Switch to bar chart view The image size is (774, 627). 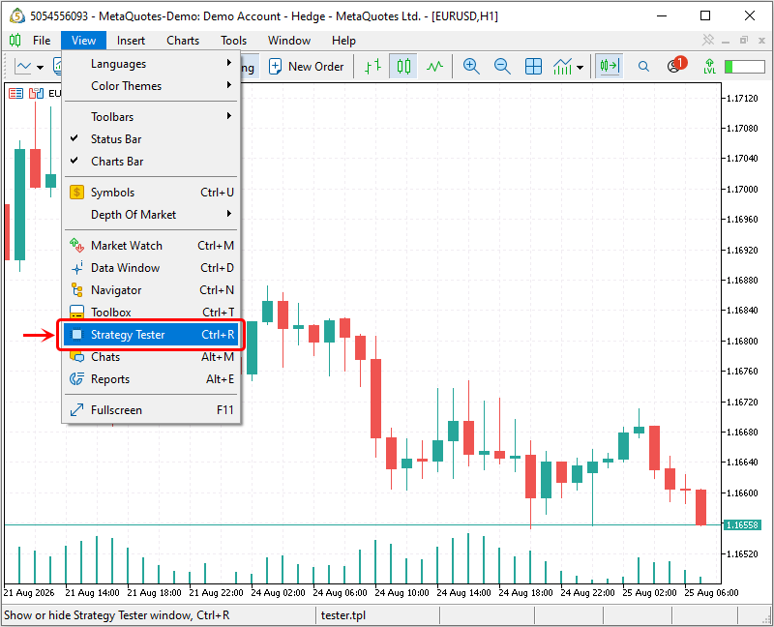tap(372, 66)
